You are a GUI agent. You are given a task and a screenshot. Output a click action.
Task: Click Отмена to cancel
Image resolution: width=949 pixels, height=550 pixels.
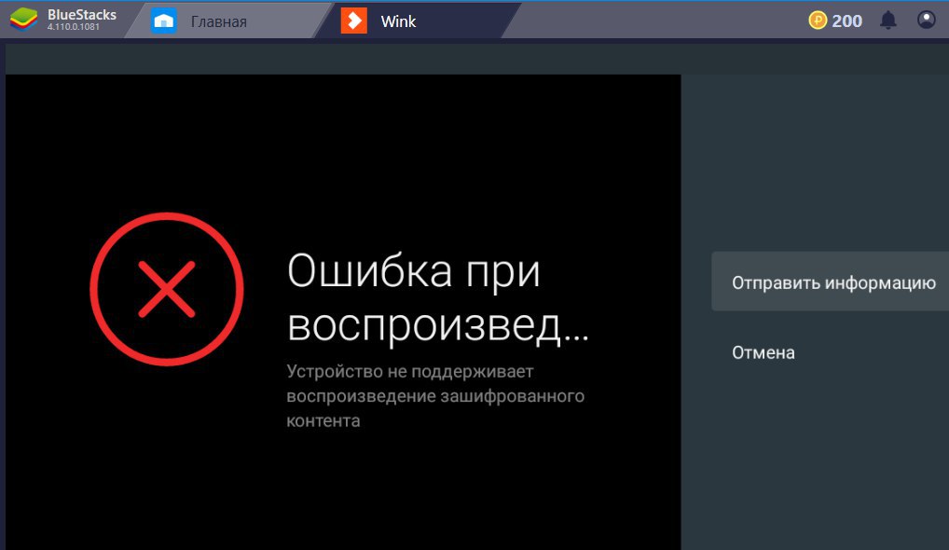tap(763, 352)
